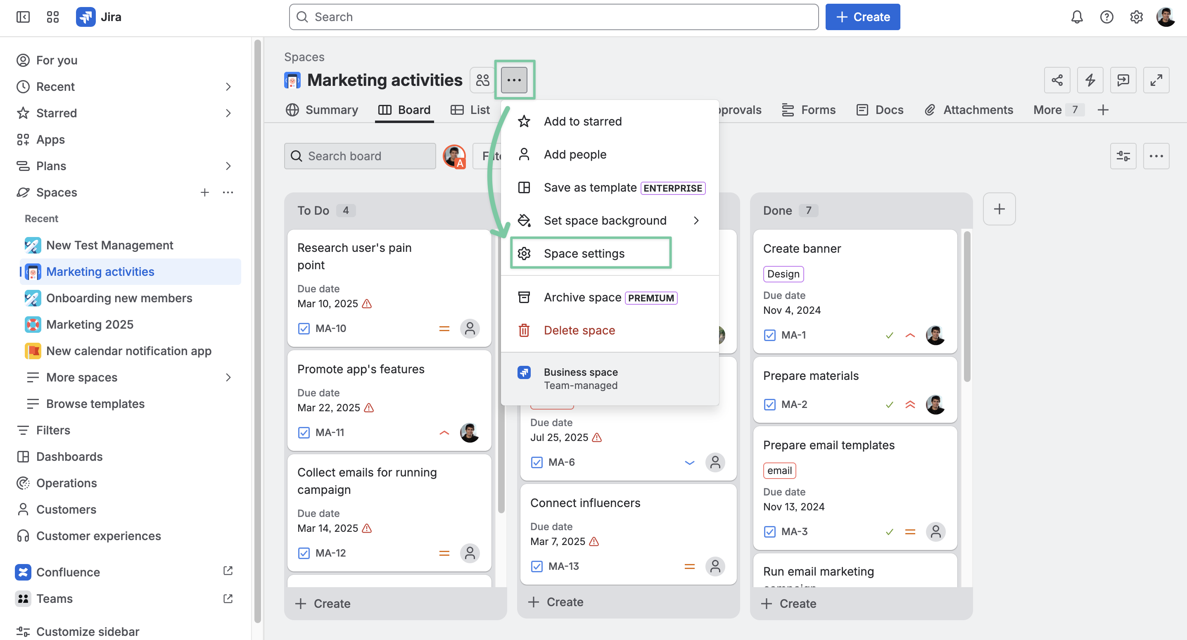Screen dimensions: 1187x640
Task: Expand More spaces in the sidebar
Action: pos(228,377)
